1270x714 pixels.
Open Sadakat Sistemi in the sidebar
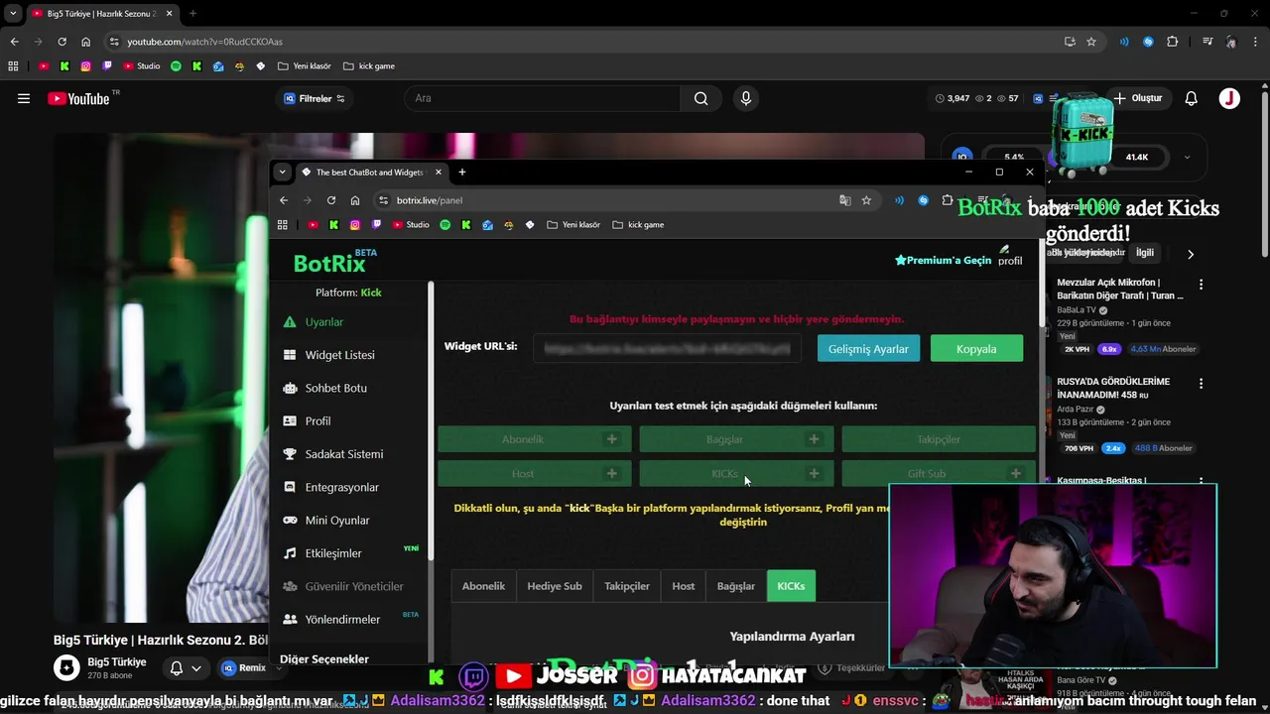(343, 454)
